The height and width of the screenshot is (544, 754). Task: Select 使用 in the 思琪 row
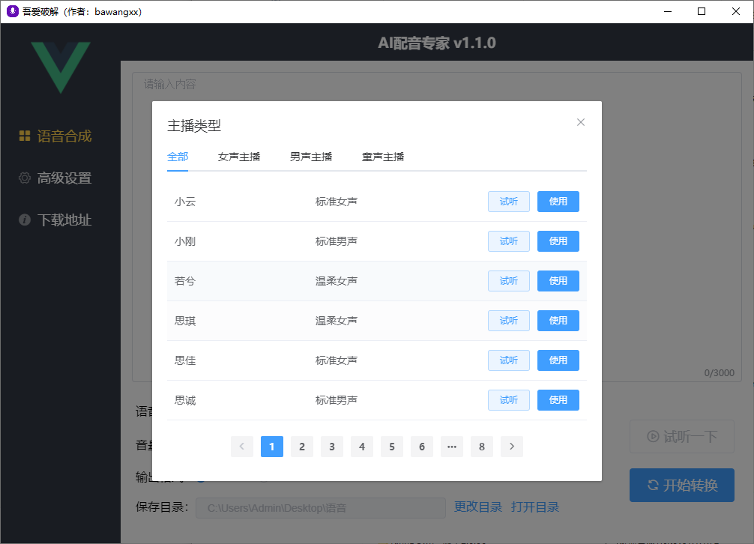point(558,321)
